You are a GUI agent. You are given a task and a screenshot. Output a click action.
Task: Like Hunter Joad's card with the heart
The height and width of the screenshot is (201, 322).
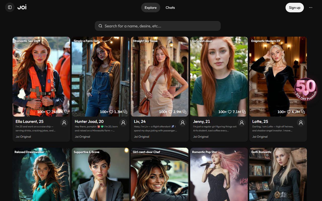click(111, 112)
